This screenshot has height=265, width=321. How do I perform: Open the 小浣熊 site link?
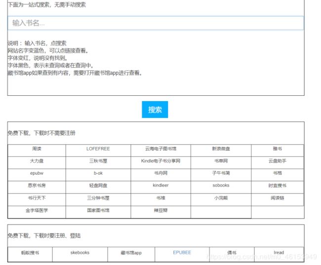(221, 198)
